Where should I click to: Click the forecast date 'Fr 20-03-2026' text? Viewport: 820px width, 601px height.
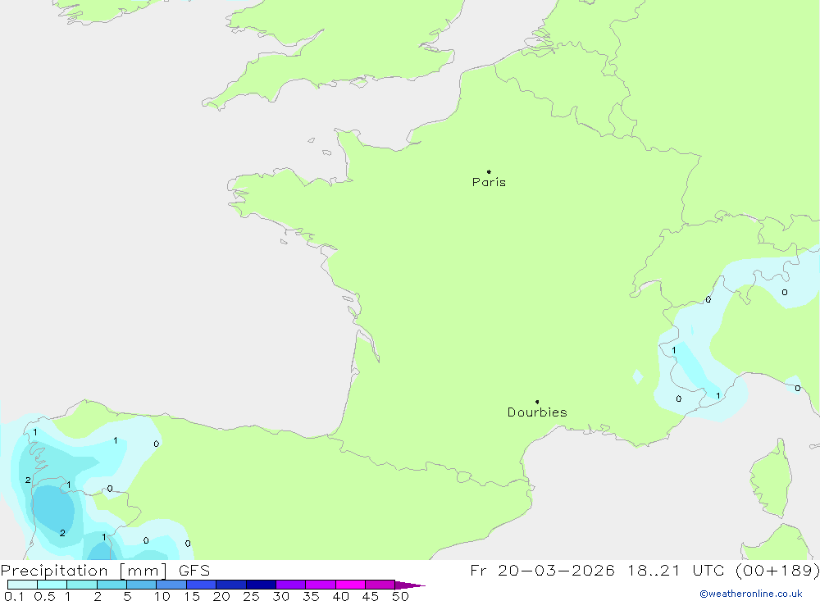point(542,570)
